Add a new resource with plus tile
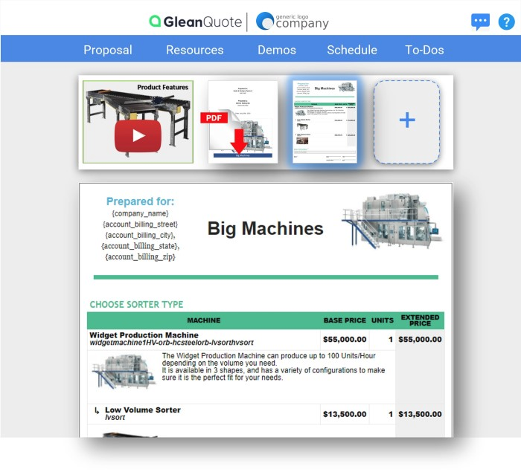This screenshot has width=521, height=472. click(406, 121)
